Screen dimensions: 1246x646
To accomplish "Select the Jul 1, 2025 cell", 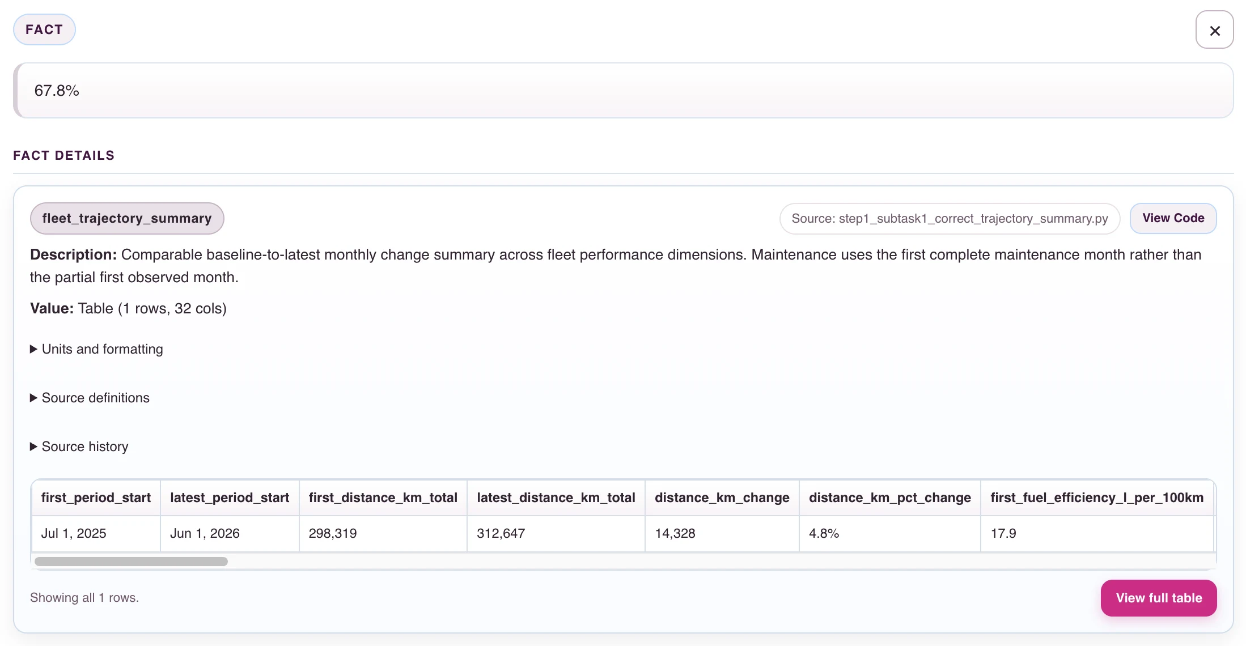I will coord(96,533).
